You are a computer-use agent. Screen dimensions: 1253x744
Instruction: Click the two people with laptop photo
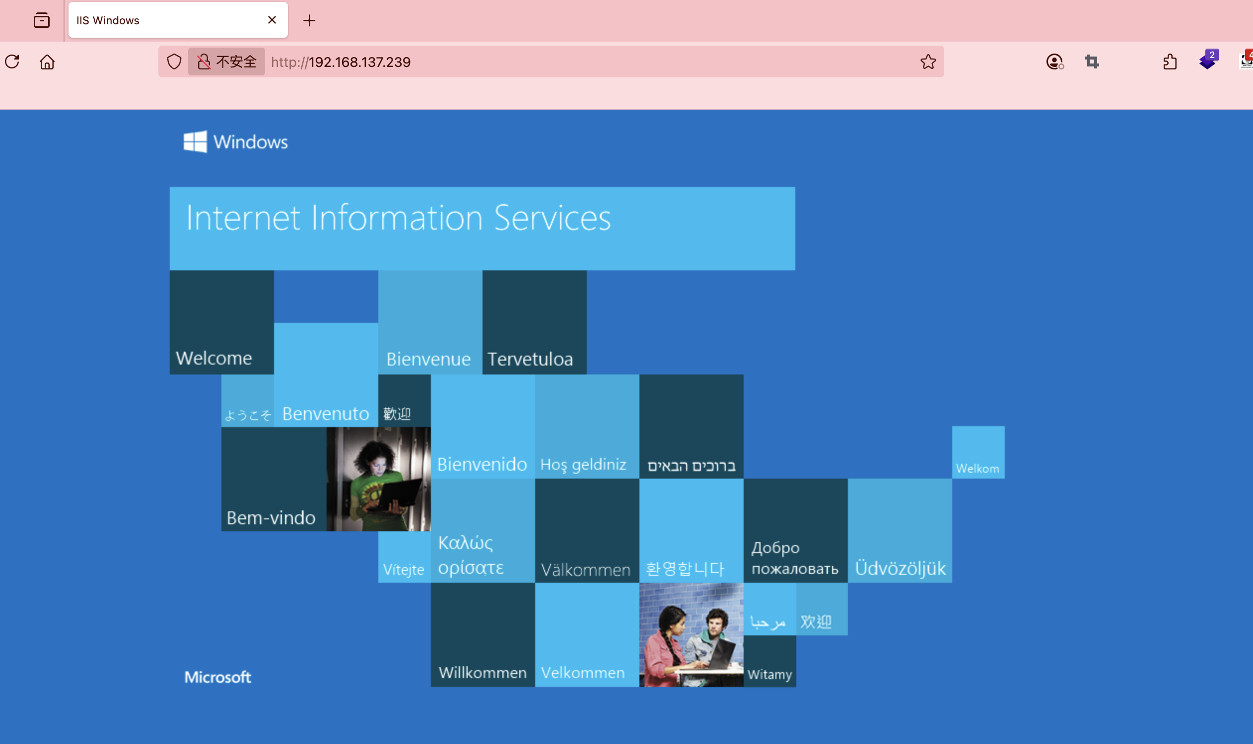coord(692,635)
